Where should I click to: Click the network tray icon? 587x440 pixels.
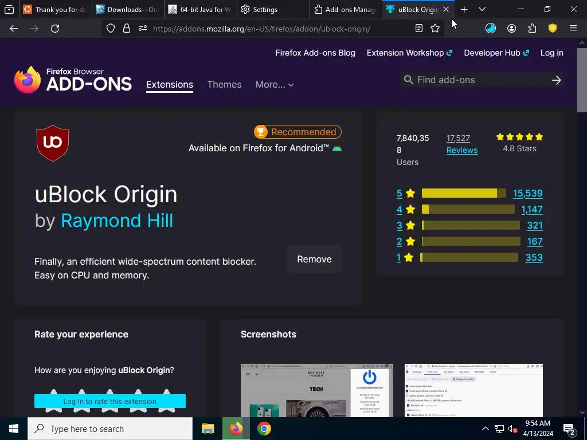499,429
